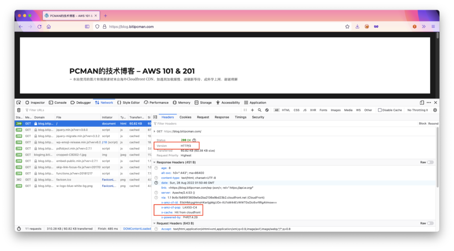Click the Block button
The height and width of the screenshot is (251, 454).
click(x=423, y=124)
